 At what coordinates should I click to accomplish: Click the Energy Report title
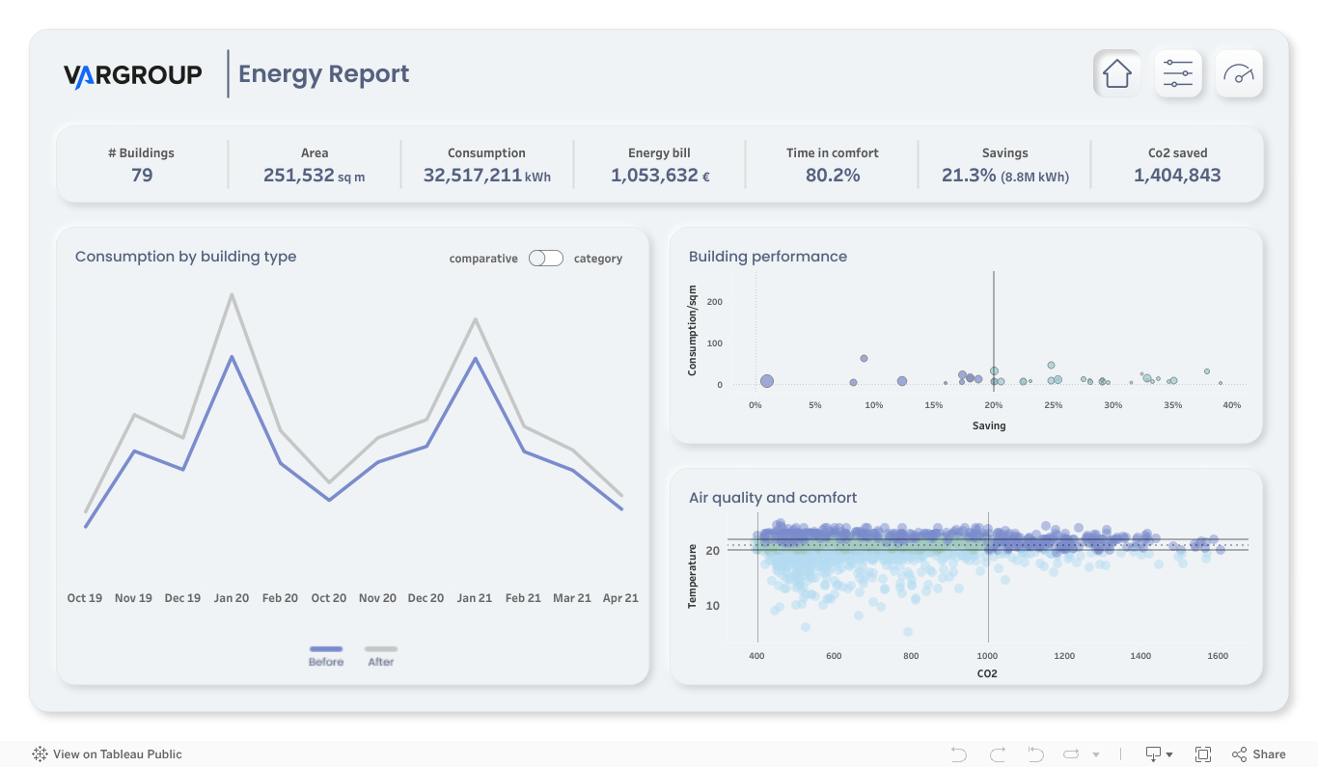tap(324, 74)
